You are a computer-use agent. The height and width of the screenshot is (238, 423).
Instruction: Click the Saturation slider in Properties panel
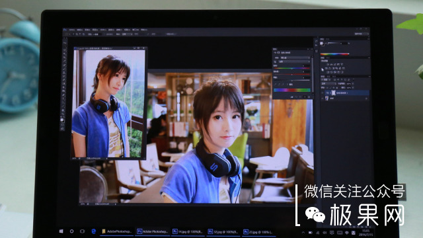292,75
